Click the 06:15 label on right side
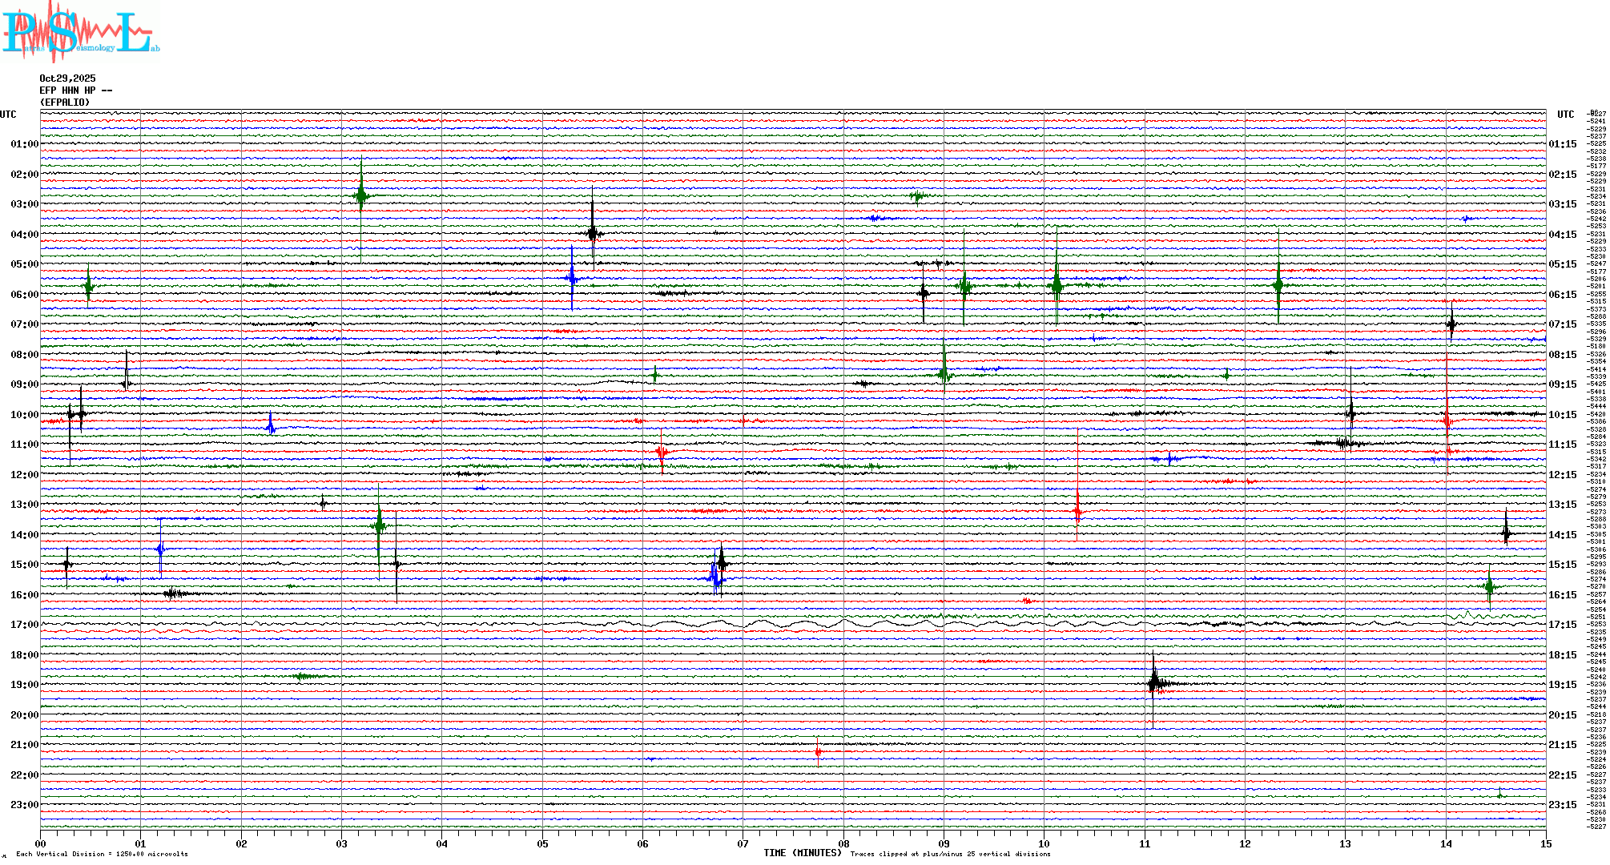This screenshot has height=865, width=1610. pyautogui.click(x=1562, y=295)
